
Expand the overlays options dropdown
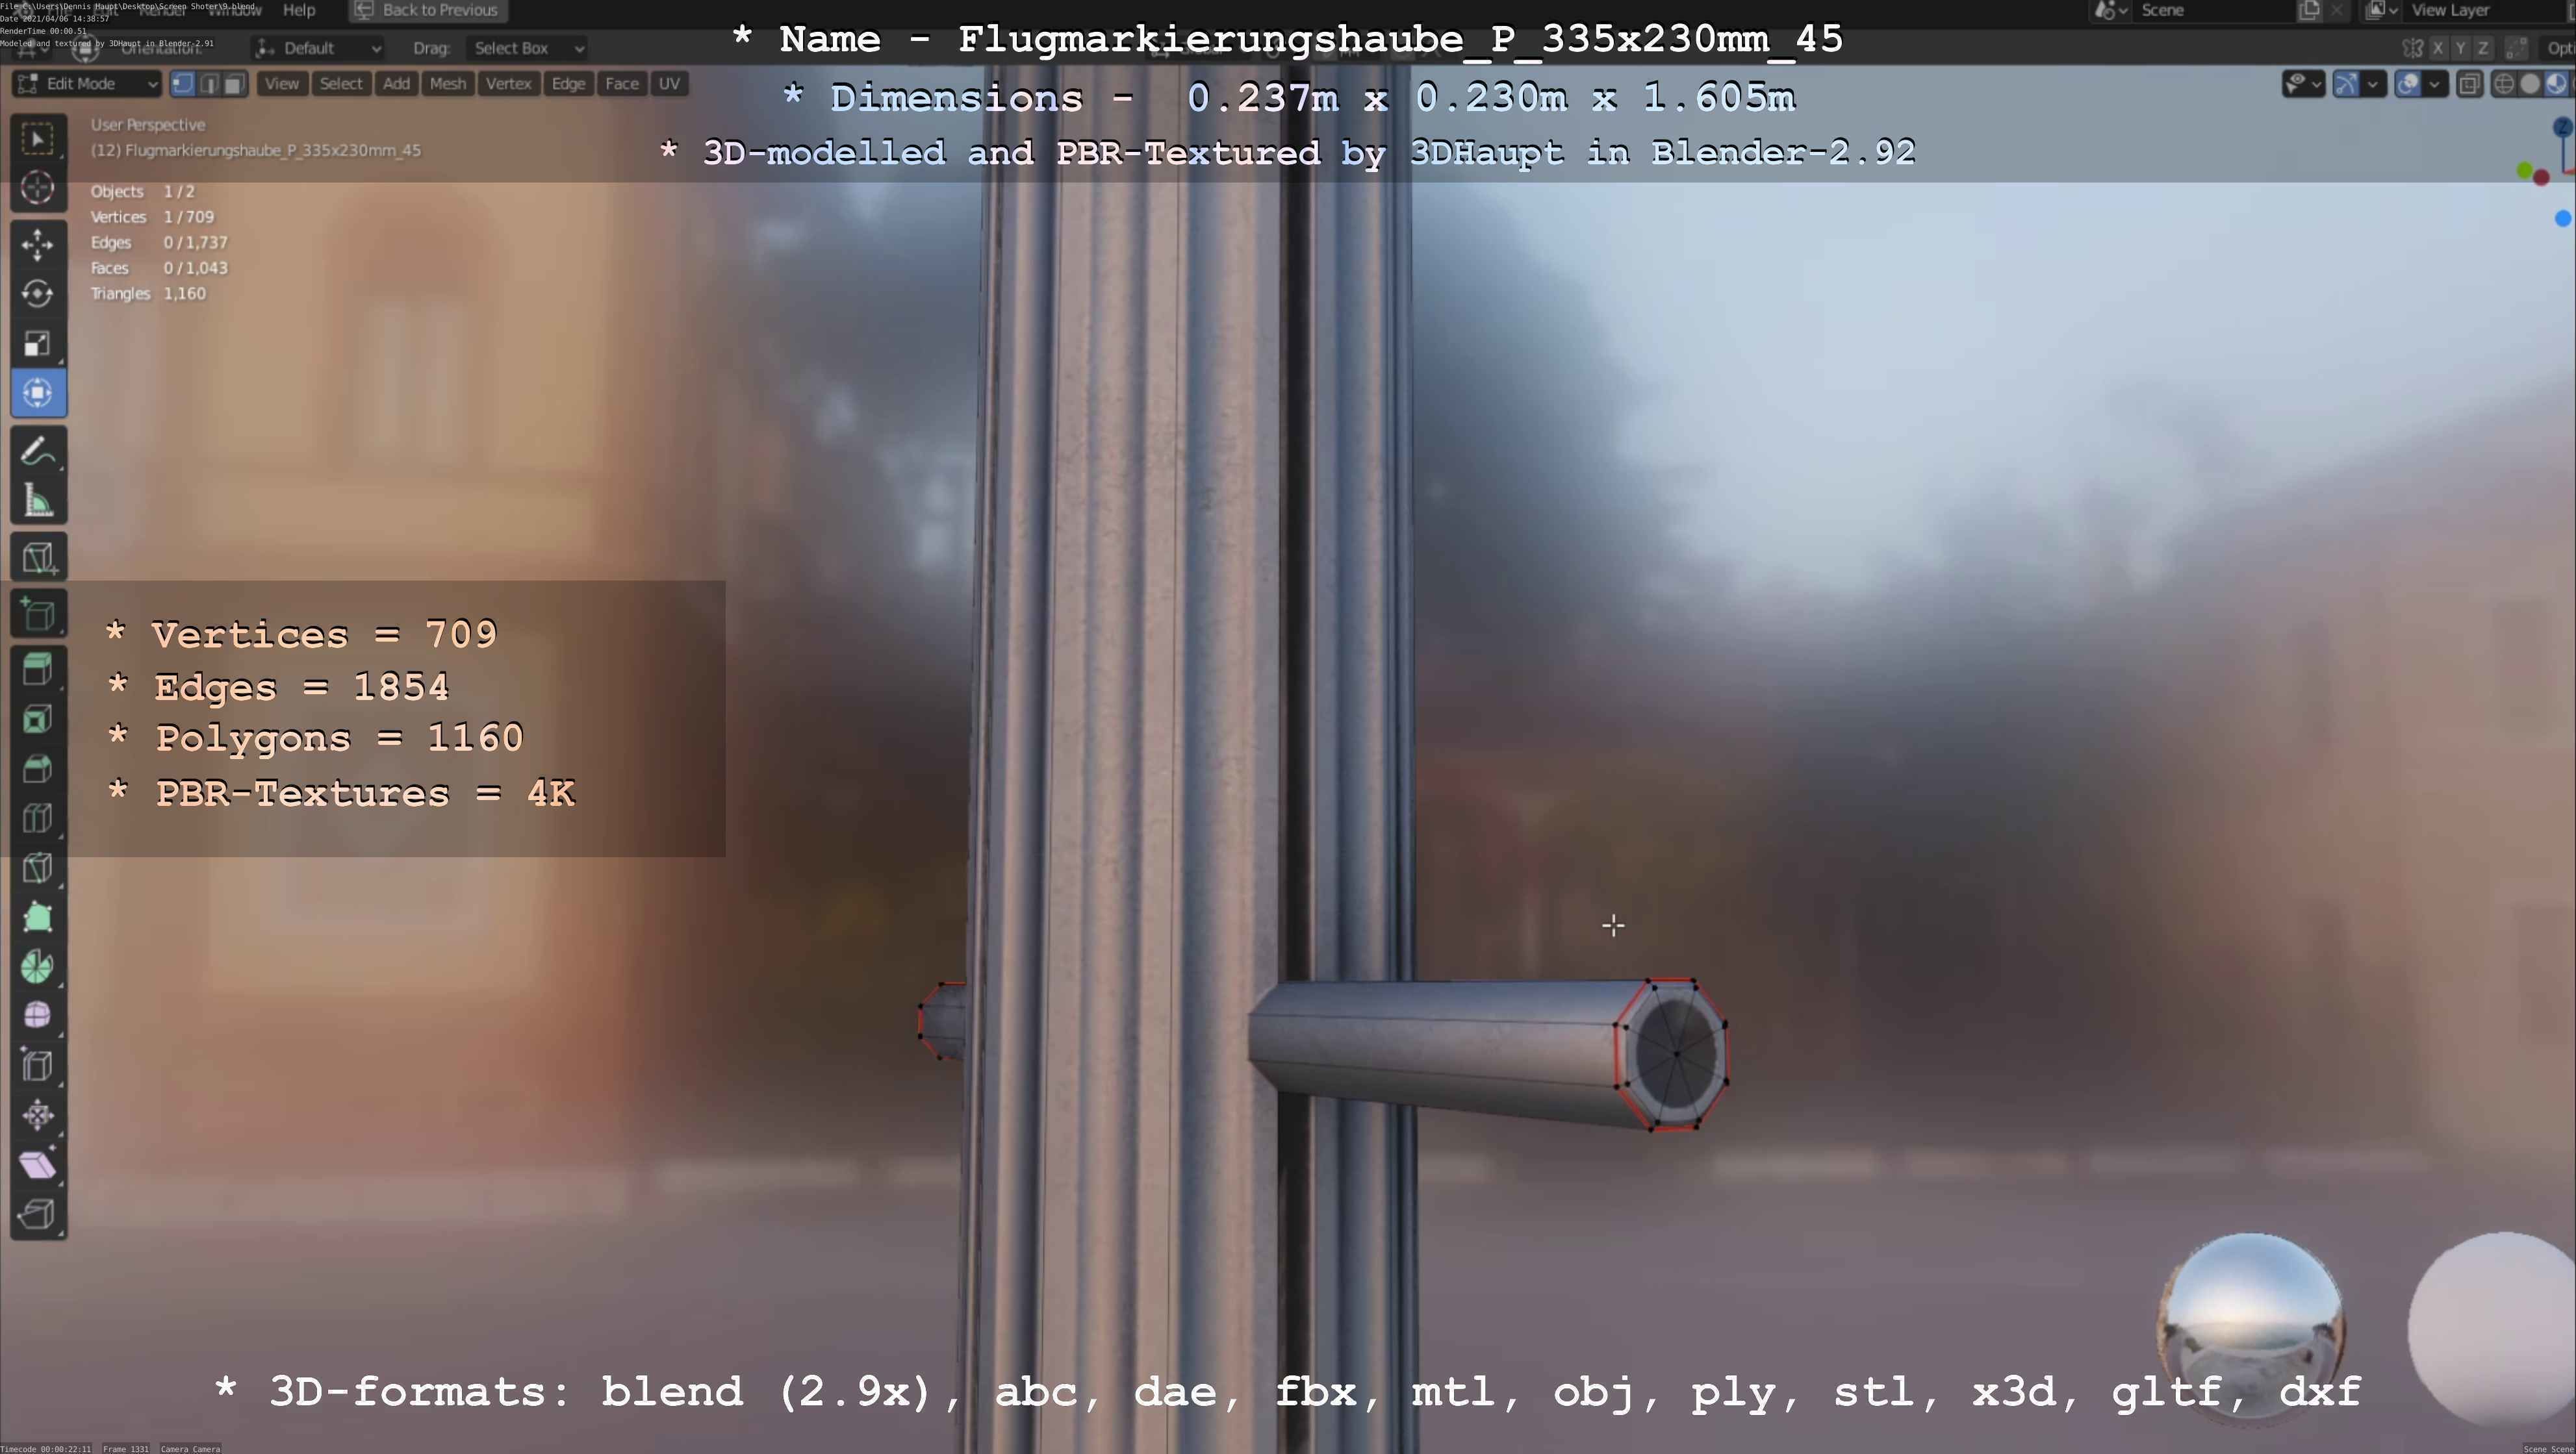click(2435, 84)
